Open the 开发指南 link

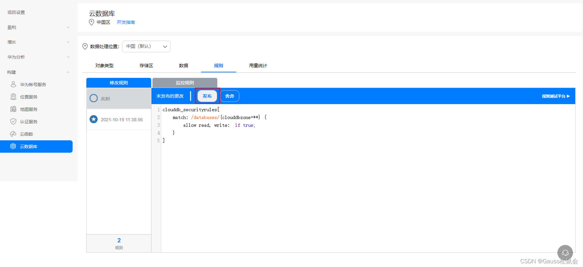click(126, 22)
